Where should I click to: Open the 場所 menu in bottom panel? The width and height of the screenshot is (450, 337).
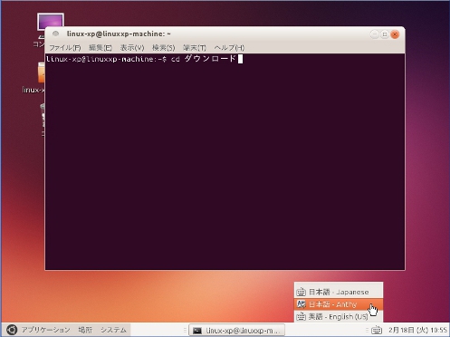[x=85, y=330]
